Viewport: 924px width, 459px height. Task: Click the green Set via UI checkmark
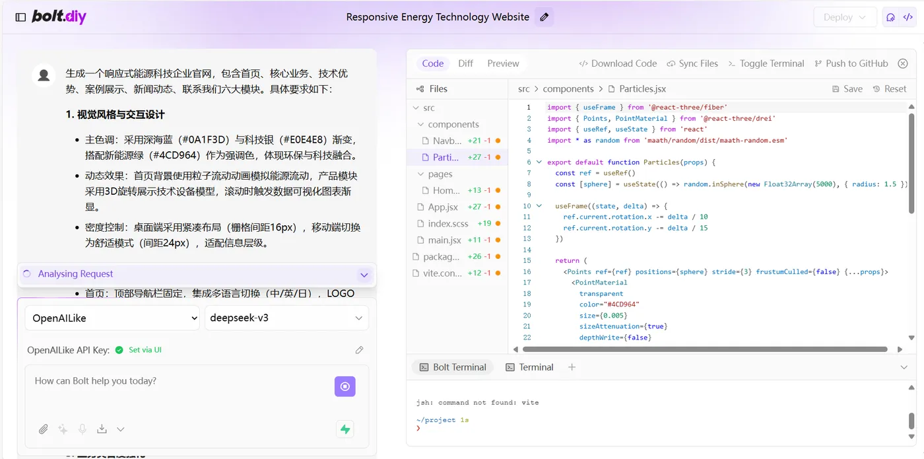tap(119, 350)
